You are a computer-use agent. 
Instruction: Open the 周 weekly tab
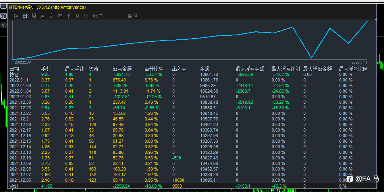33,16
